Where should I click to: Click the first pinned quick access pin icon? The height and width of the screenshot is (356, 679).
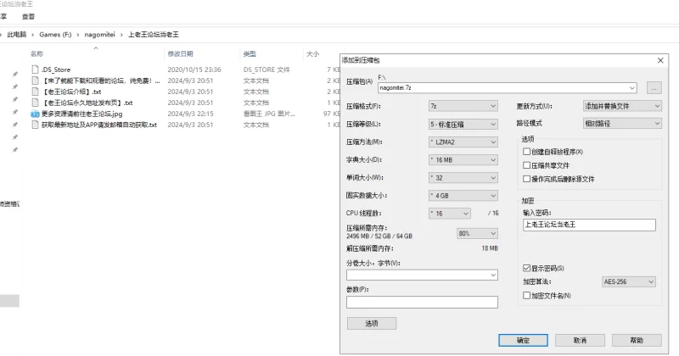[15, 75]
